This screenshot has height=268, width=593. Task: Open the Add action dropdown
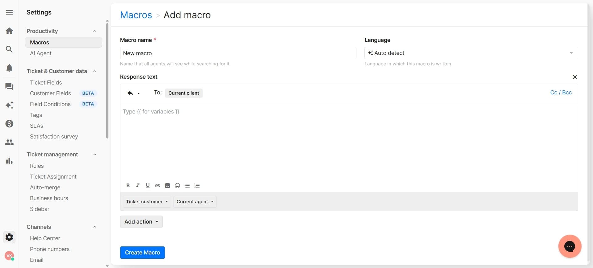[141, 222]
